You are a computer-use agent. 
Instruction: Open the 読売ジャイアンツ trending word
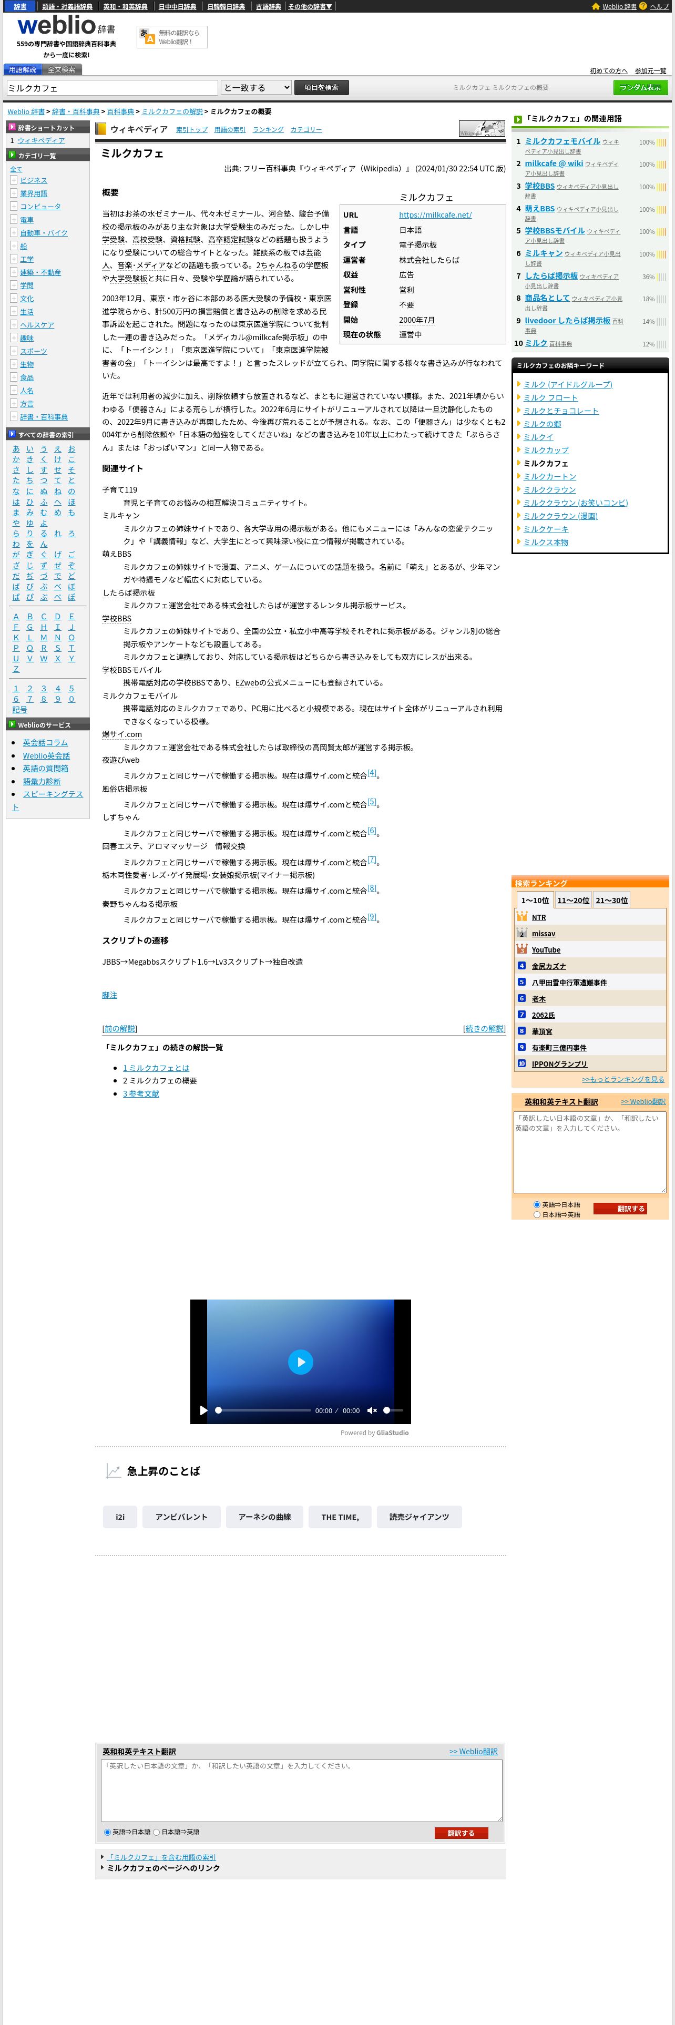tap(420, 1517)
